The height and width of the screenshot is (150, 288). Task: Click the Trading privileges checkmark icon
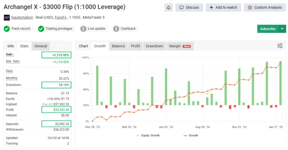[41, 29]
